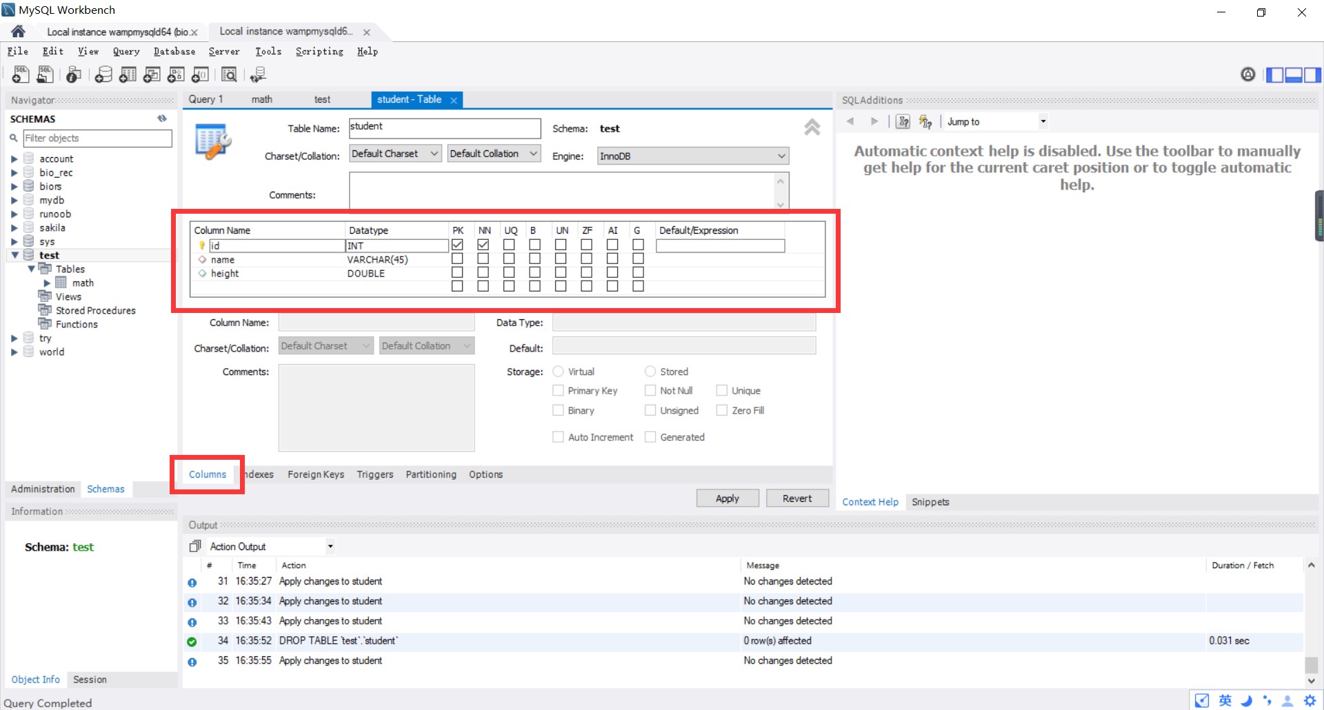1324x710 pixels.
Task: Expand the math table node
Action: pos(47,283)
